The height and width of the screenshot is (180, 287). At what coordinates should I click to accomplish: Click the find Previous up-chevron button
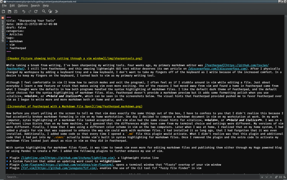tap(271, 177)
